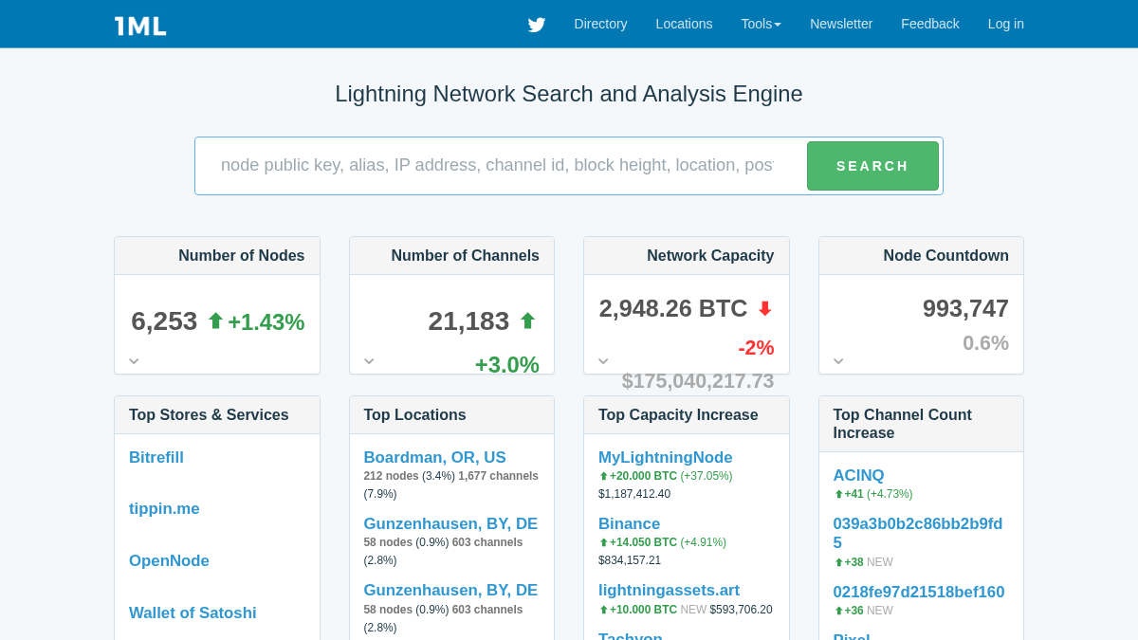Click the green up arrow beside 6,253
The image size is (1138, 640).
[215, 321]
